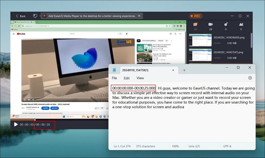Click Unix (LF) line ending in status bar
265x158 pixels.
click(x=194, y=146)
